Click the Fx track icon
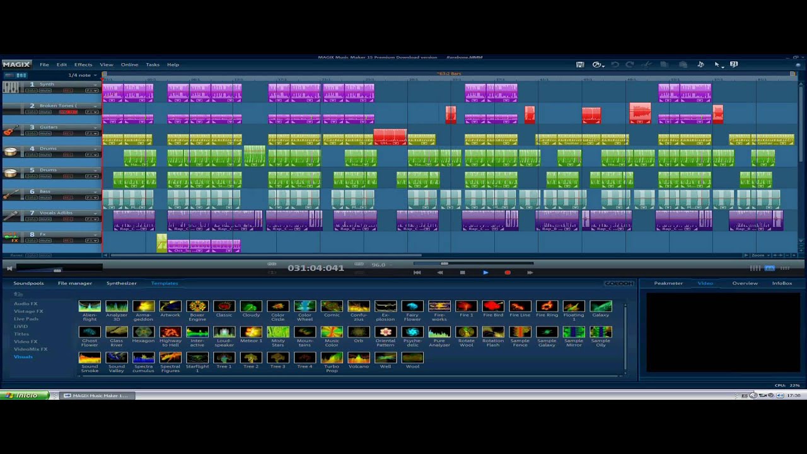This screenshot has height=454, width=807. point(11,237)
